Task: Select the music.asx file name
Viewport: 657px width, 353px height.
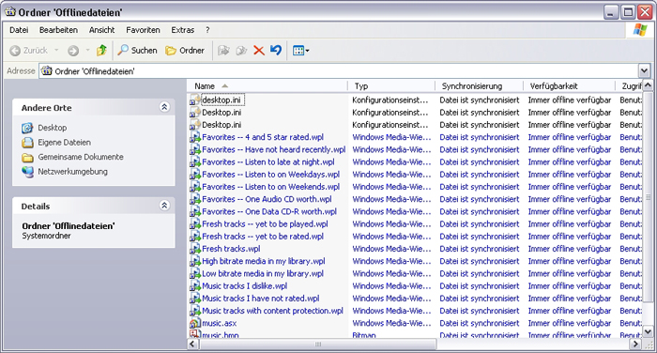Action: 219,323
